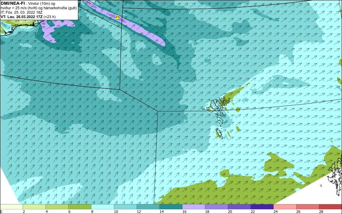Click the 8-10 m/s pale cyan legend swatch

pyautogui.click(x=103, y=207)
